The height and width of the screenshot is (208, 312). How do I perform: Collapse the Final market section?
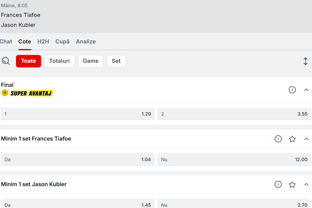tap(306, 90)
